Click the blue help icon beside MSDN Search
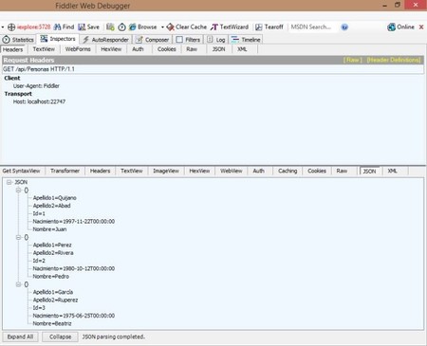The height and width of the screenshot is (346, 427). pyautogui.click(x=344, y=27)
